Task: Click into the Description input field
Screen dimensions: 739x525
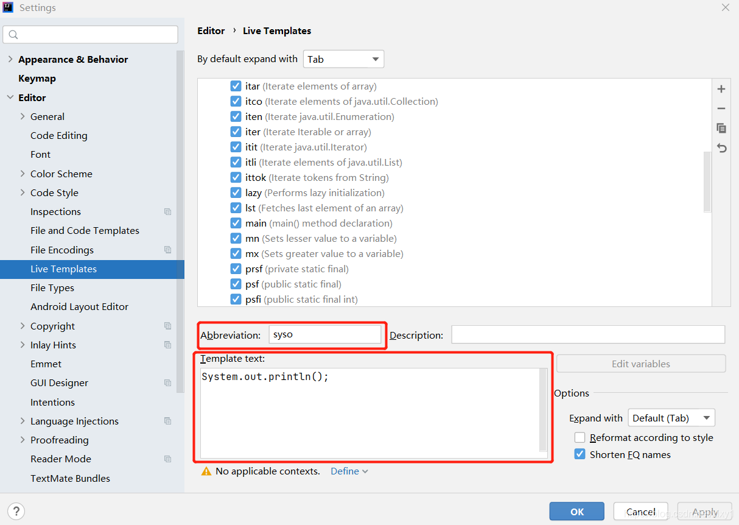Action: [587, 335]
